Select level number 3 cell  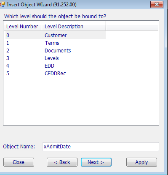click(x=8, y=58)
